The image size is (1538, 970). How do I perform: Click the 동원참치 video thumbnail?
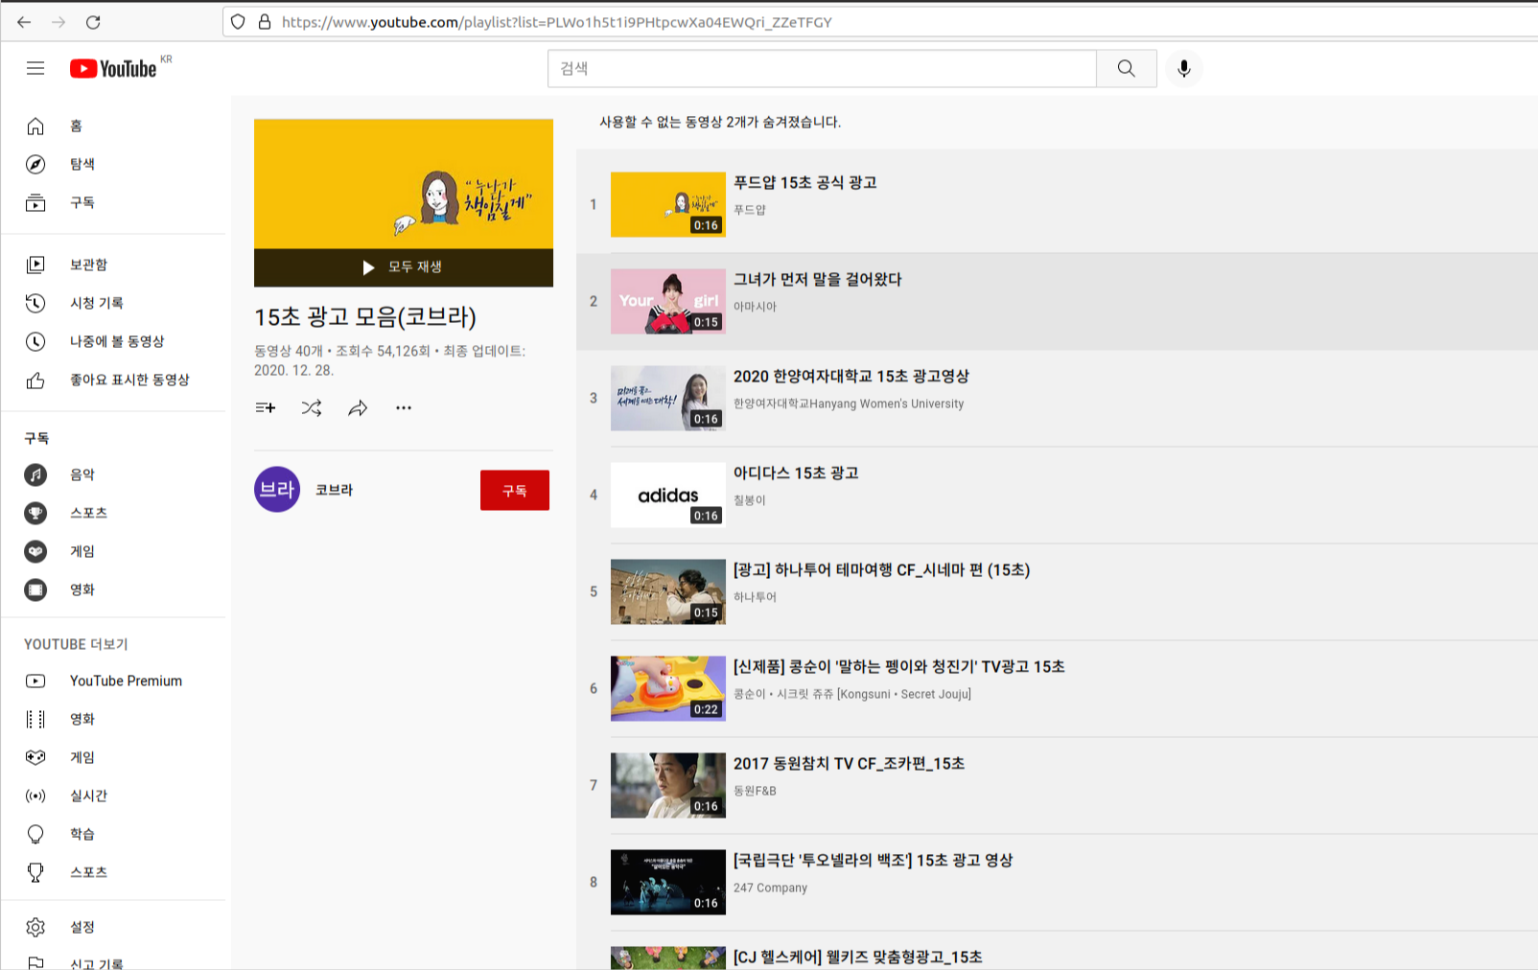668,785
